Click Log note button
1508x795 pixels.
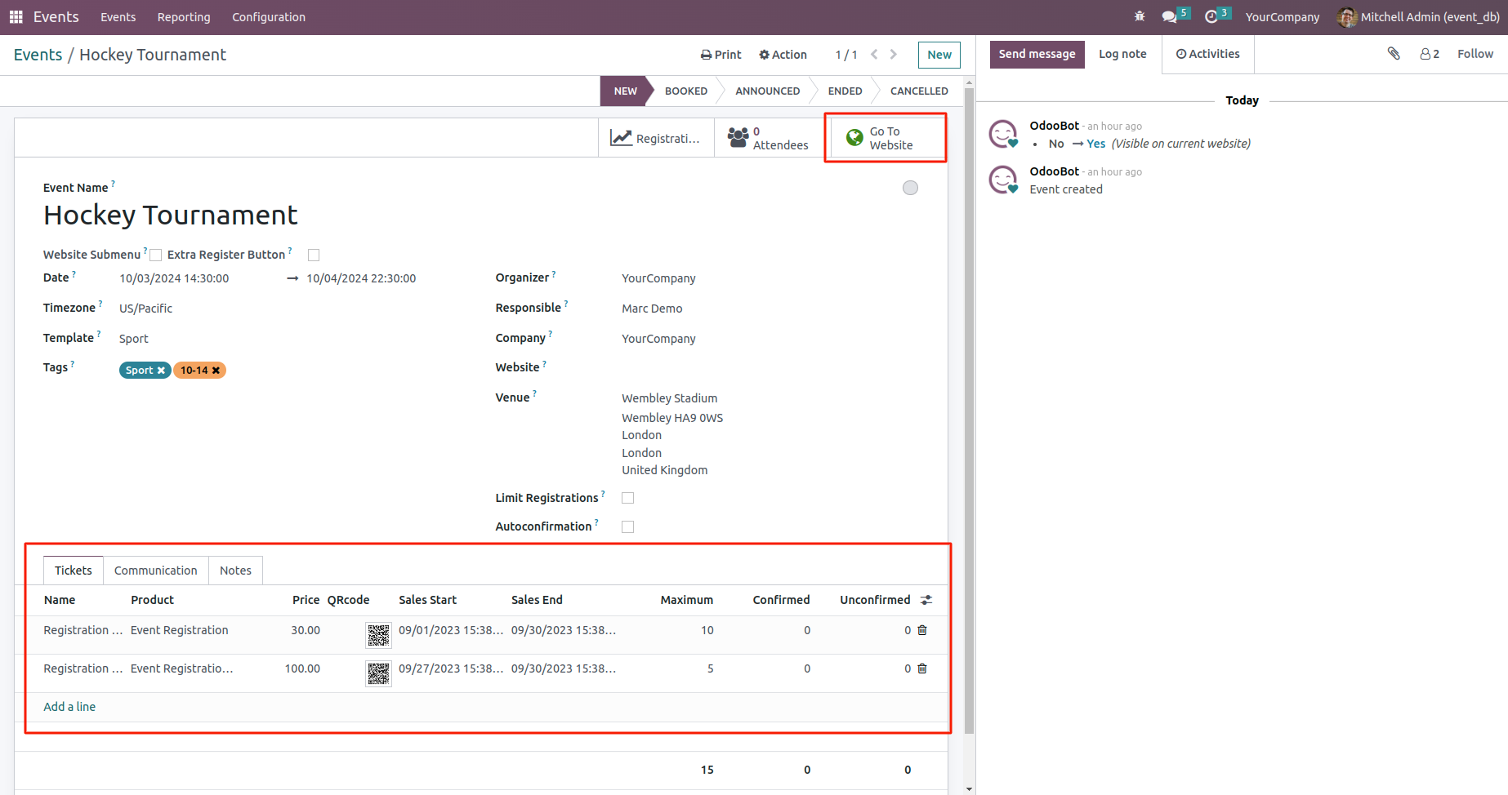coord(1122,55)
